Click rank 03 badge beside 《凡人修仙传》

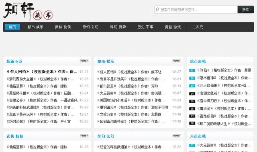click(x=192, y=86)
